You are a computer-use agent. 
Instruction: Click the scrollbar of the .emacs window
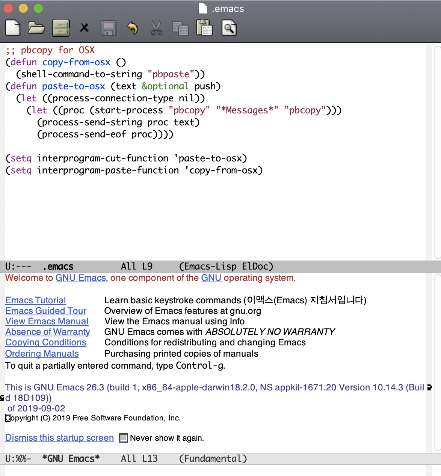click(x=438, y=152)
